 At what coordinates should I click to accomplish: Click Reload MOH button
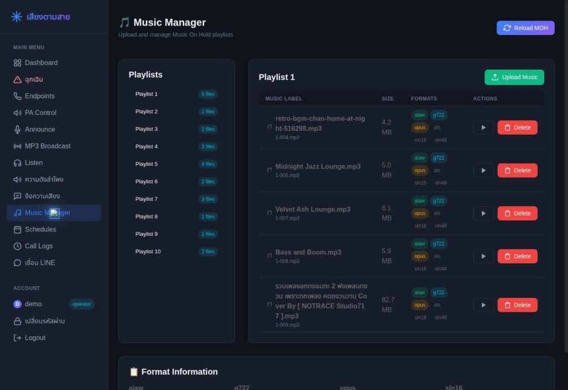point(525,28)
